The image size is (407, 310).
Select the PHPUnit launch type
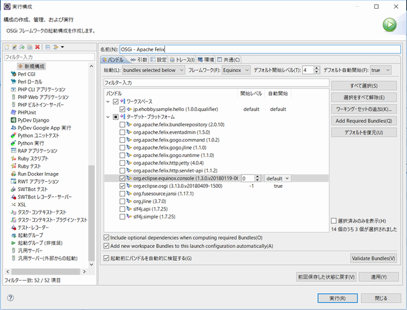27,112
